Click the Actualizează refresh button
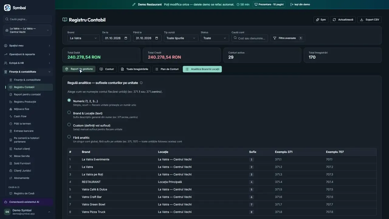The width and height of the screenshot is (389, 219). click(x=343, y=20)
